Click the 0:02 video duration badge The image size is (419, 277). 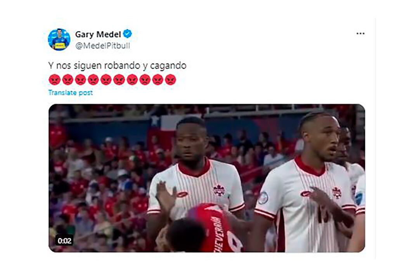coord(64,241)
